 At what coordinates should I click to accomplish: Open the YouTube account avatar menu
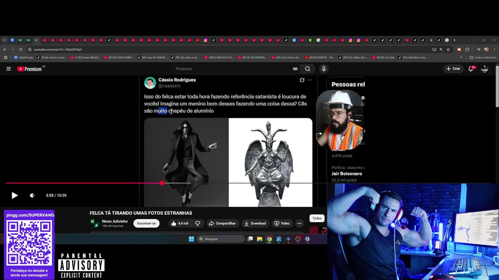point(485,69)
